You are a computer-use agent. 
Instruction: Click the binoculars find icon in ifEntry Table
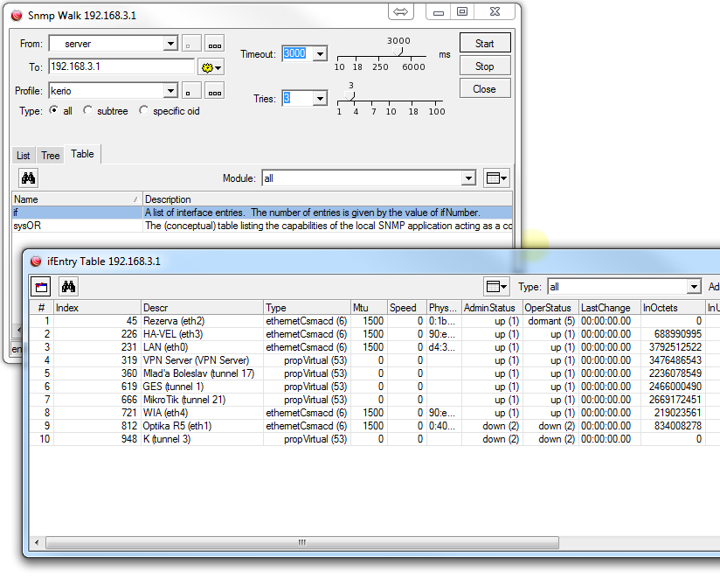click(x=68, y=286)
